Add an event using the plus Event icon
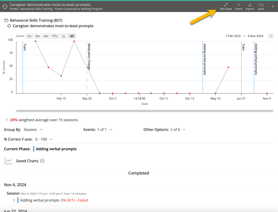This screenshot has height=212, width=278. [x=238, y=5]
